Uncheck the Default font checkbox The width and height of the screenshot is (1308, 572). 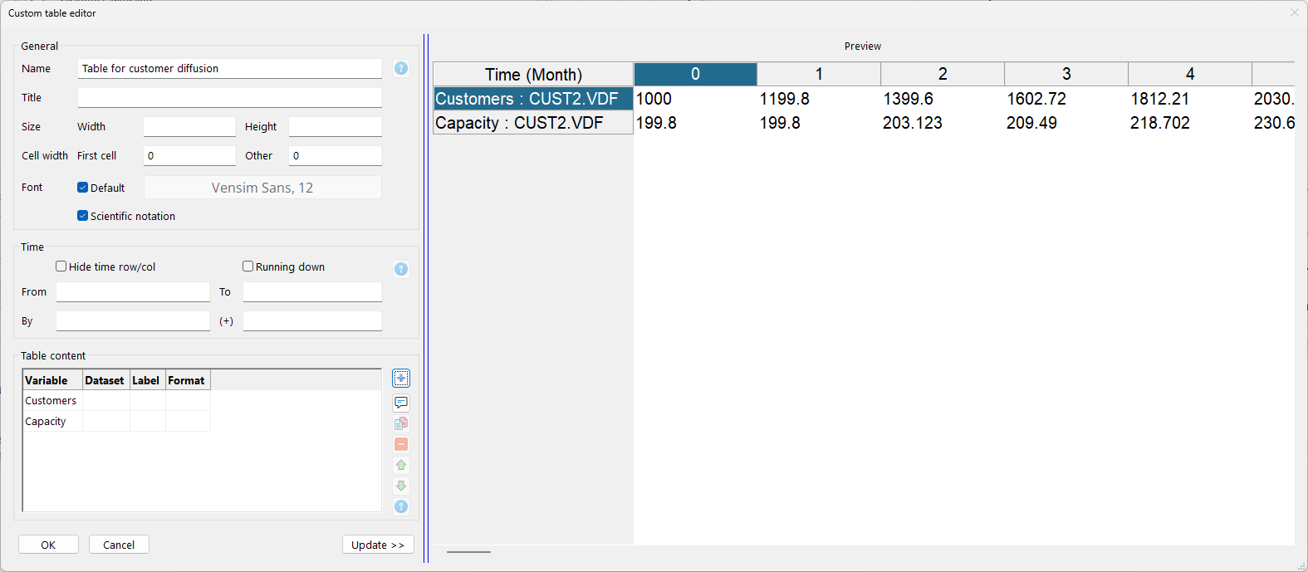(82, 188)
